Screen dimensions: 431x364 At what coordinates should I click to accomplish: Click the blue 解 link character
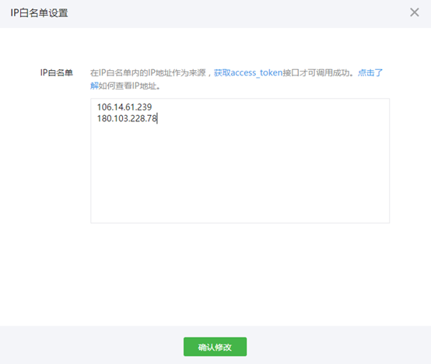point(94,86)
